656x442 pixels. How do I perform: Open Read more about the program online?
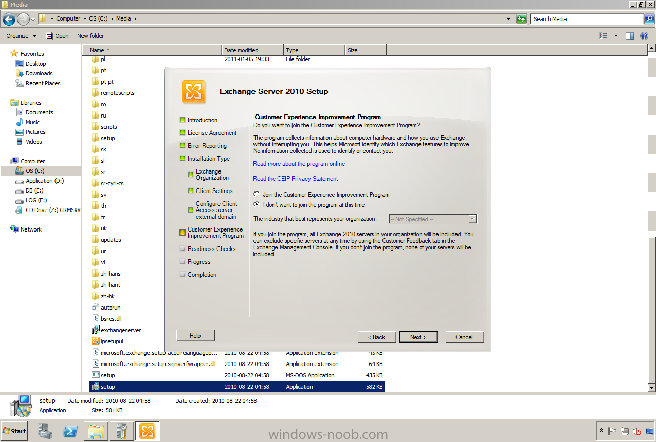pyautogui.click(x=299, y=164)
